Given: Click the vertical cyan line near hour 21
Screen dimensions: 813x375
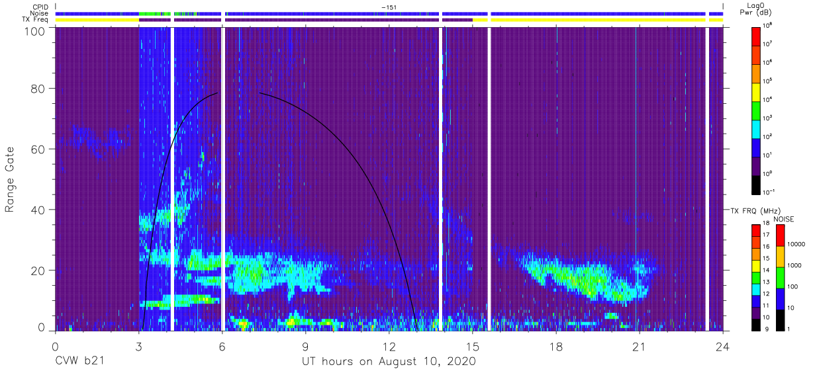Looking at the screenshot, I should [x=636, y=179].
